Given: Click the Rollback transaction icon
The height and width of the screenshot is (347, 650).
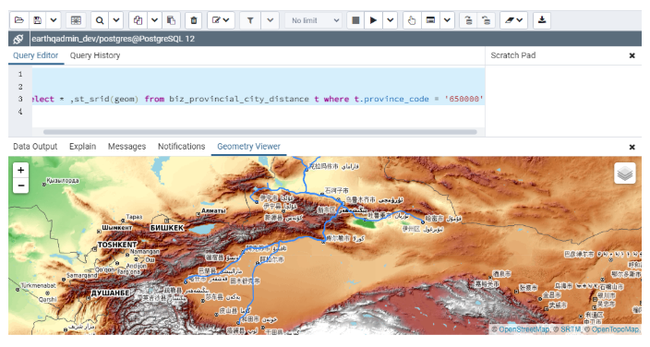Looking at the screenshot, I should (487, 20).
